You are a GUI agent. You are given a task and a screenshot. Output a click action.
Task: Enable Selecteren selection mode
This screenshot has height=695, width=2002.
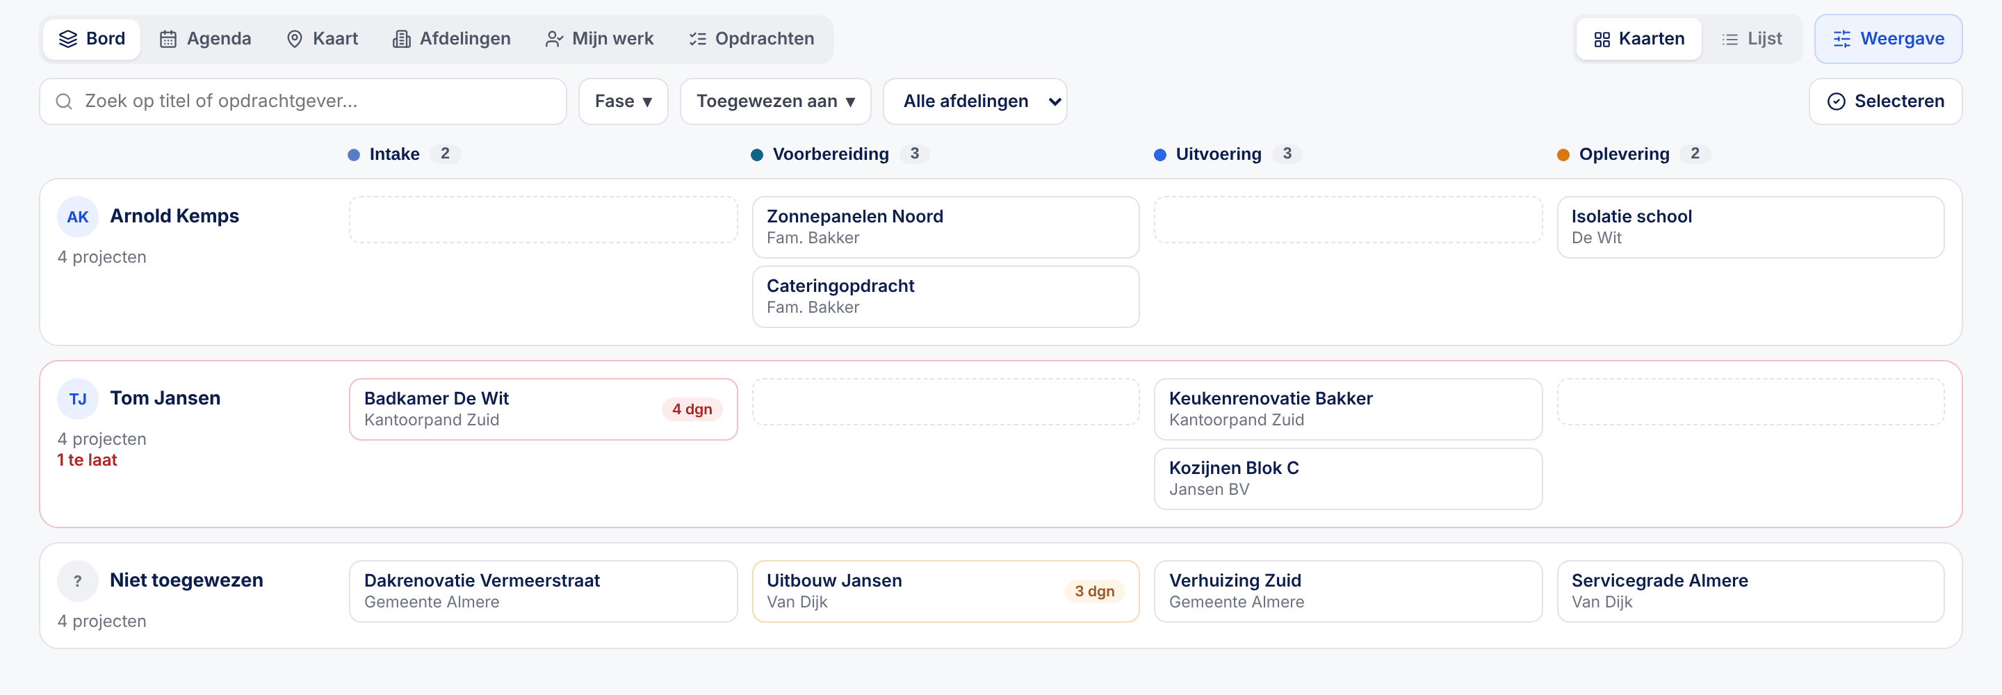click(x=1885, y=101)
